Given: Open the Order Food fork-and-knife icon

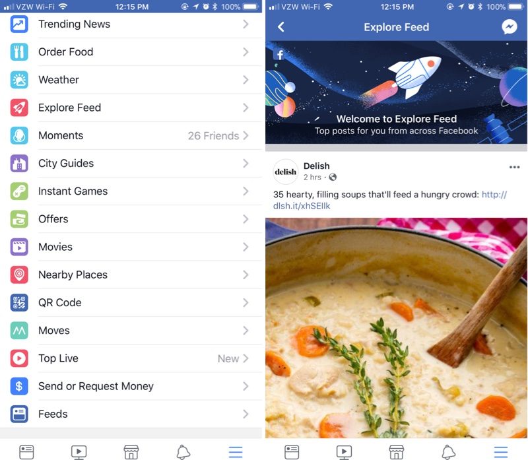Looking at the screenshot, I should 19,52.
